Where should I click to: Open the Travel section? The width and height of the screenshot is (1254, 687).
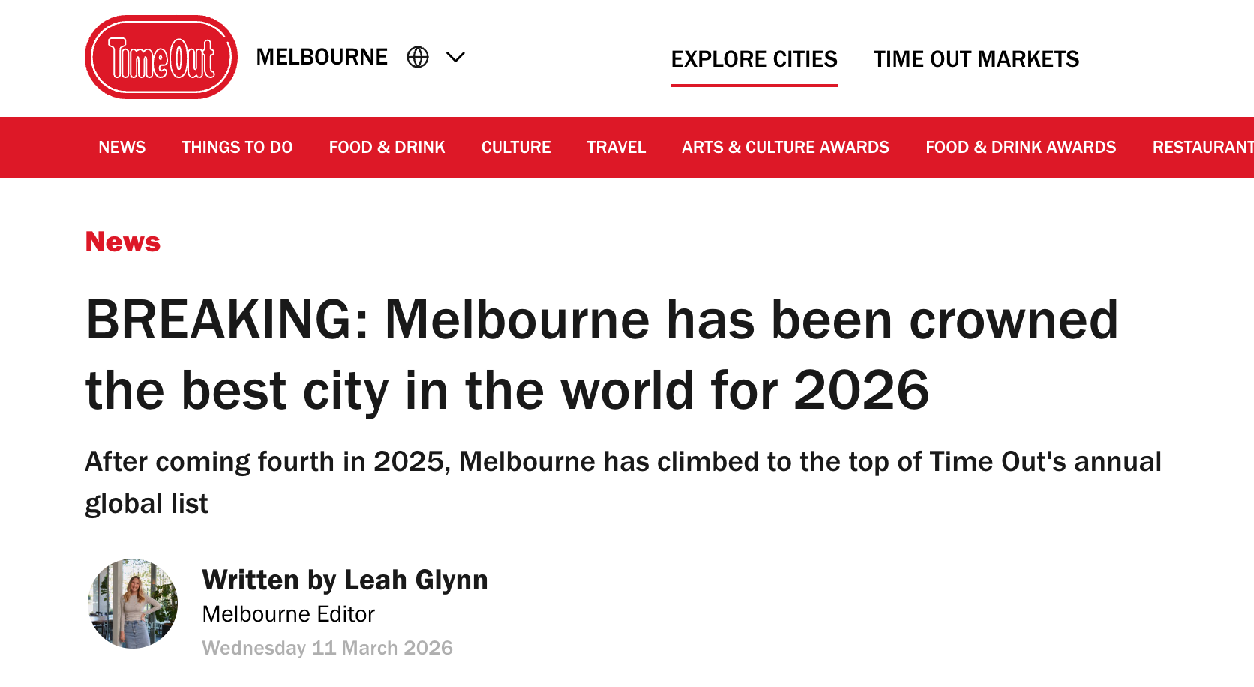[x=616, y=148]
